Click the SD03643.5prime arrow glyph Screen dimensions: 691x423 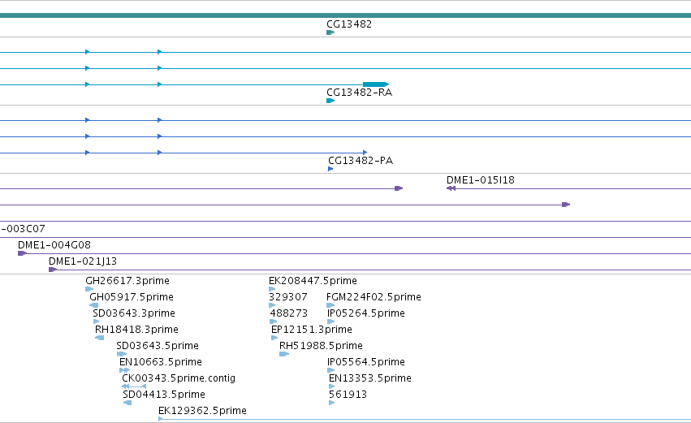[x=122, y=354]
